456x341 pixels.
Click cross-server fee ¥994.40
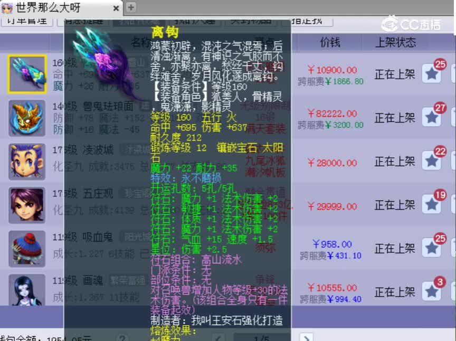[331, 299]
